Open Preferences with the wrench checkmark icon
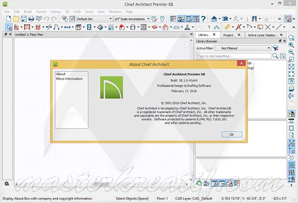 (x=154, y=19)
